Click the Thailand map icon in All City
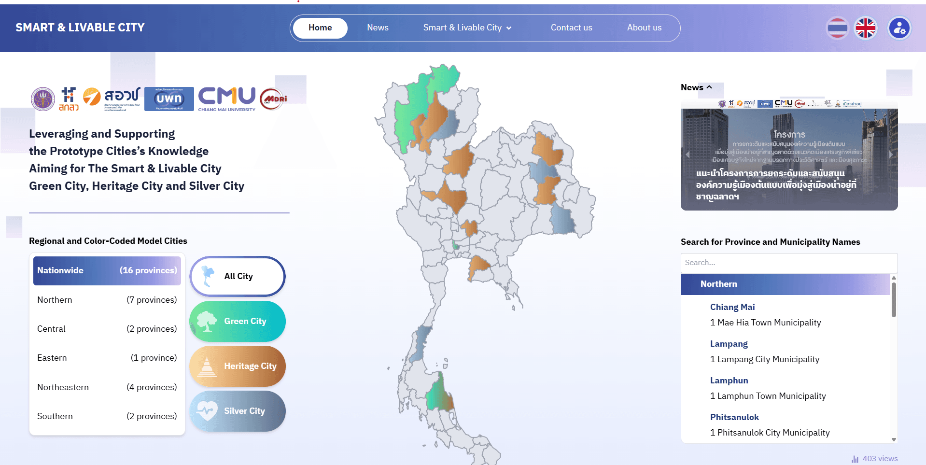This screenshot has height=465, width=926. (208, 276)
